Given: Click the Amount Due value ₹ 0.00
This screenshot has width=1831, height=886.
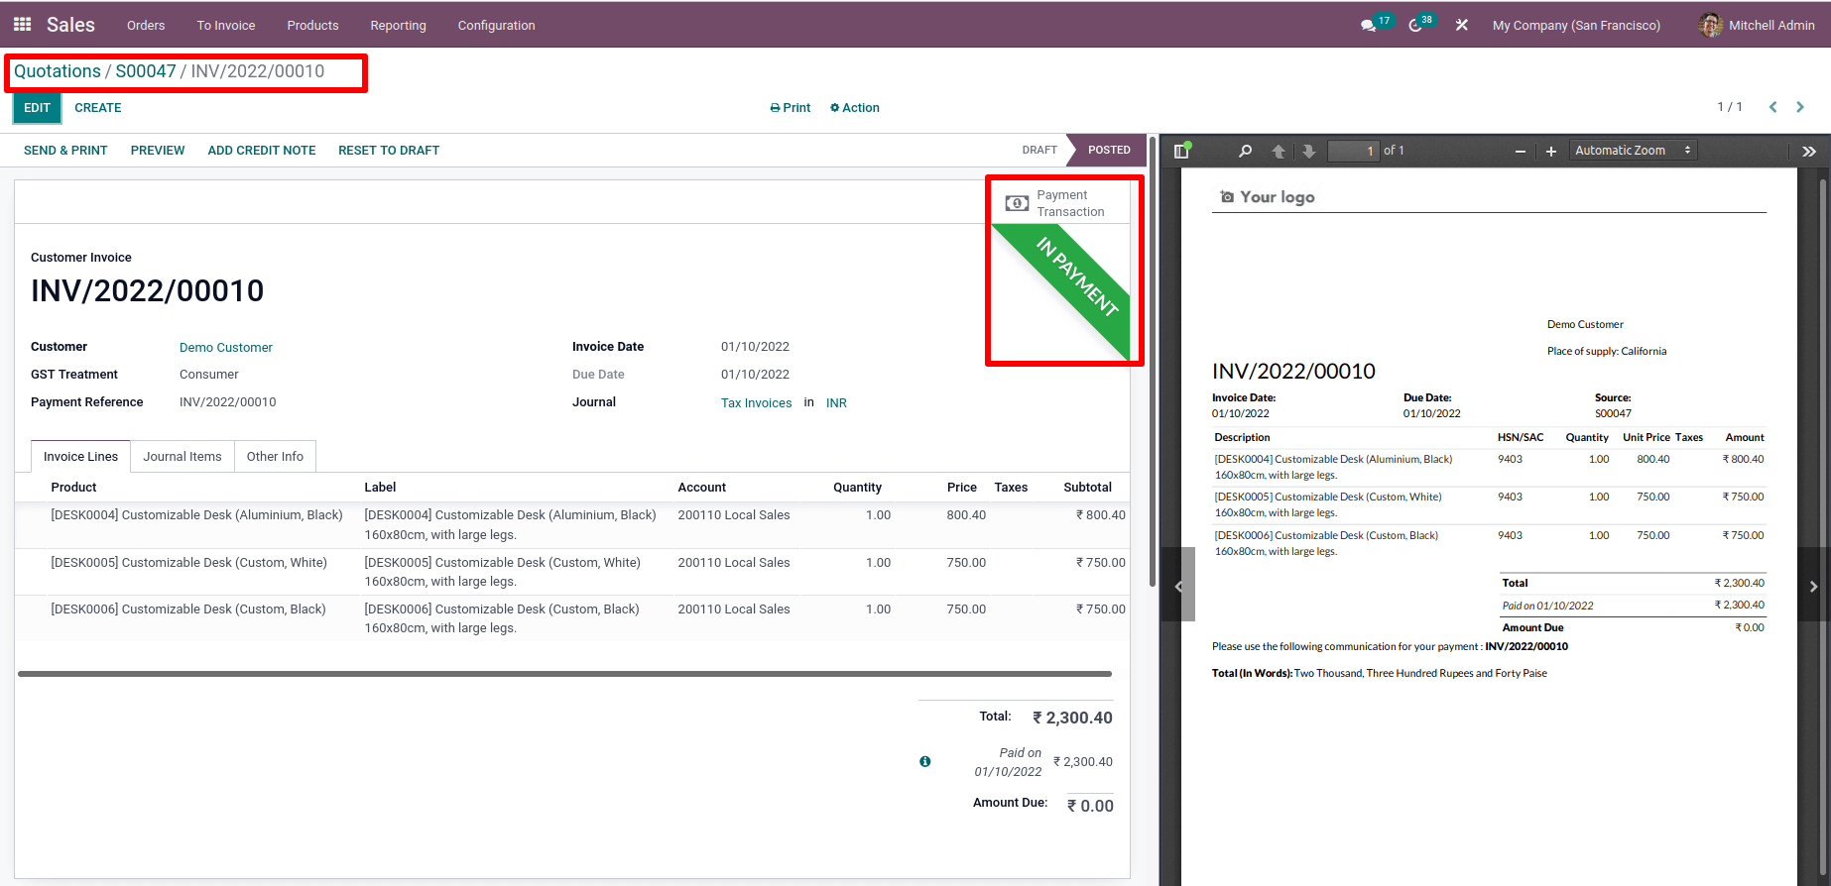Looking at the screenshot, I should [x=1090, y=806].
